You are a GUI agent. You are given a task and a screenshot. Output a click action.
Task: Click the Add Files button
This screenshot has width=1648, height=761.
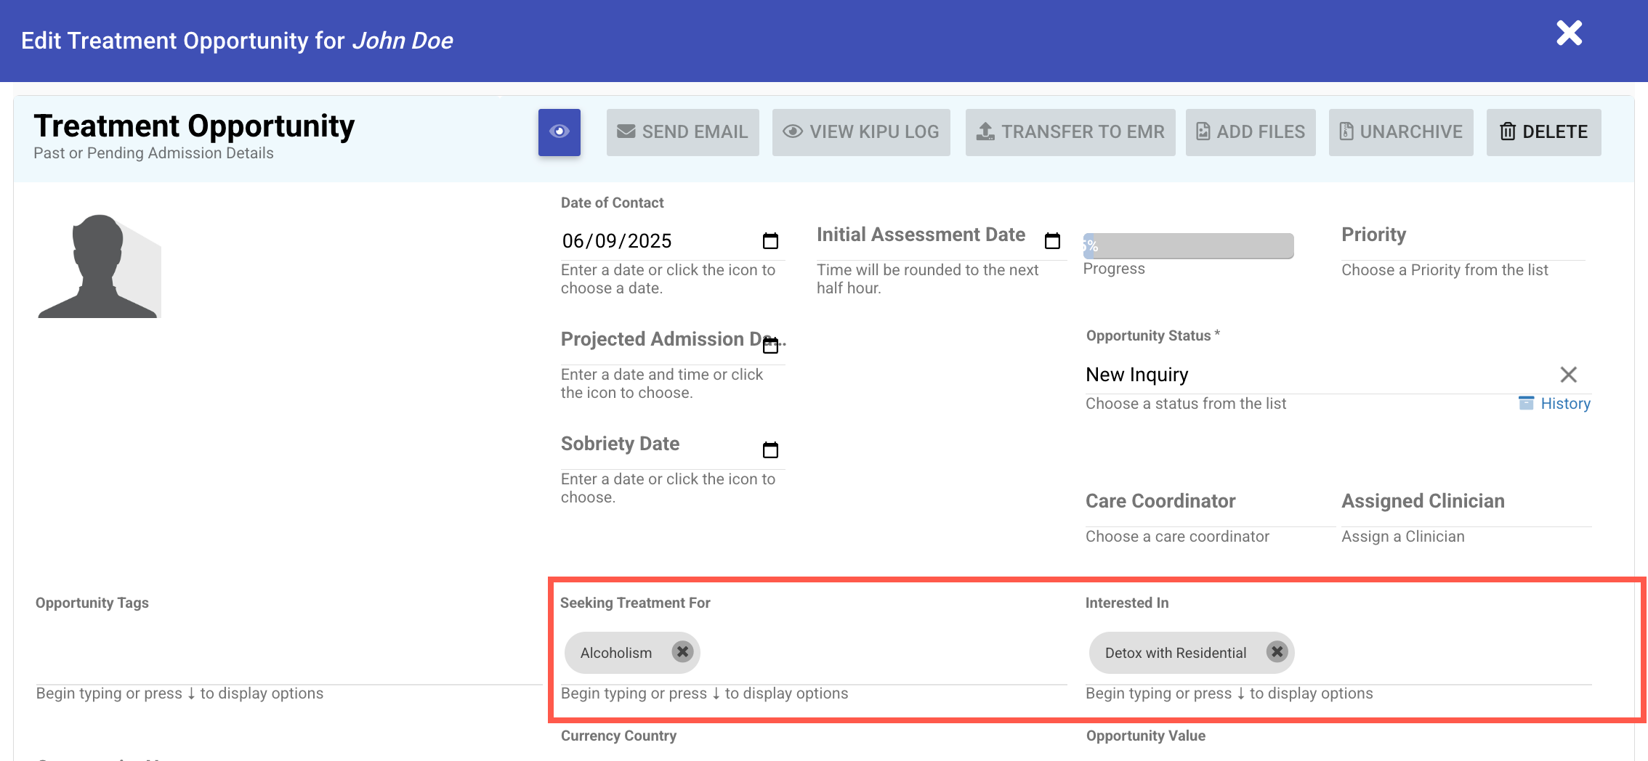point(1251,132)
